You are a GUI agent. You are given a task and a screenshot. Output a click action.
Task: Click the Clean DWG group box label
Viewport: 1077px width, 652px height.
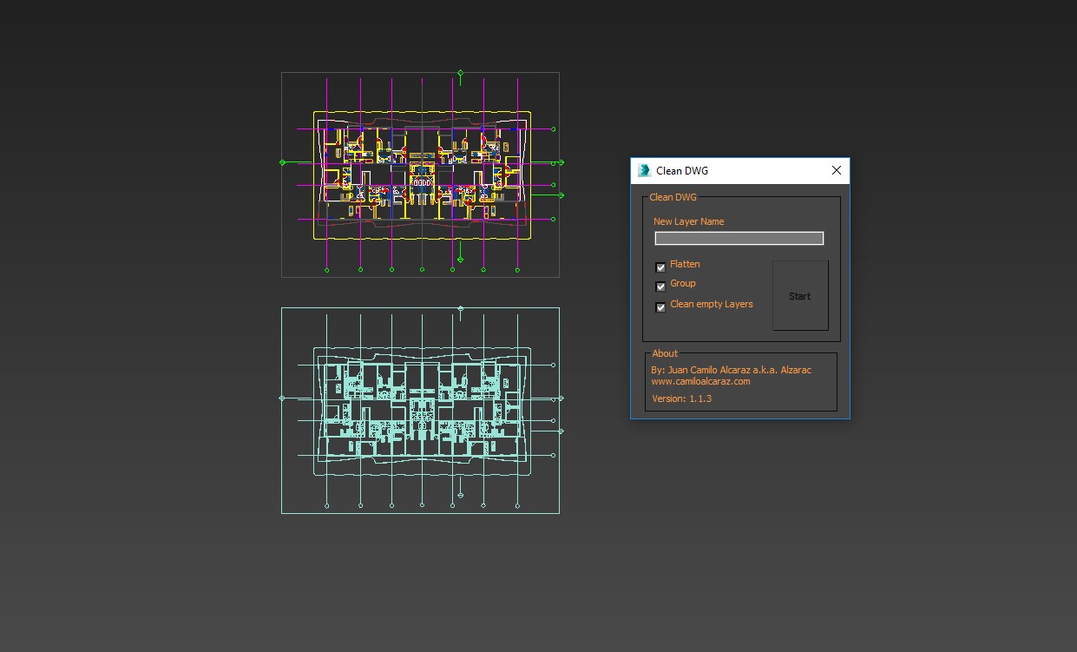tap(673, 197)
